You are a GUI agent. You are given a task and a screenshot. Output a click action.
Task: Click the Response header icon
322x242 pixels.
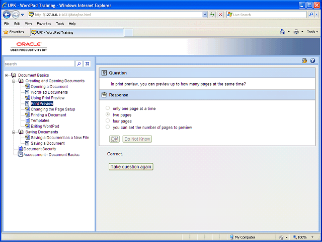point(104,95)
